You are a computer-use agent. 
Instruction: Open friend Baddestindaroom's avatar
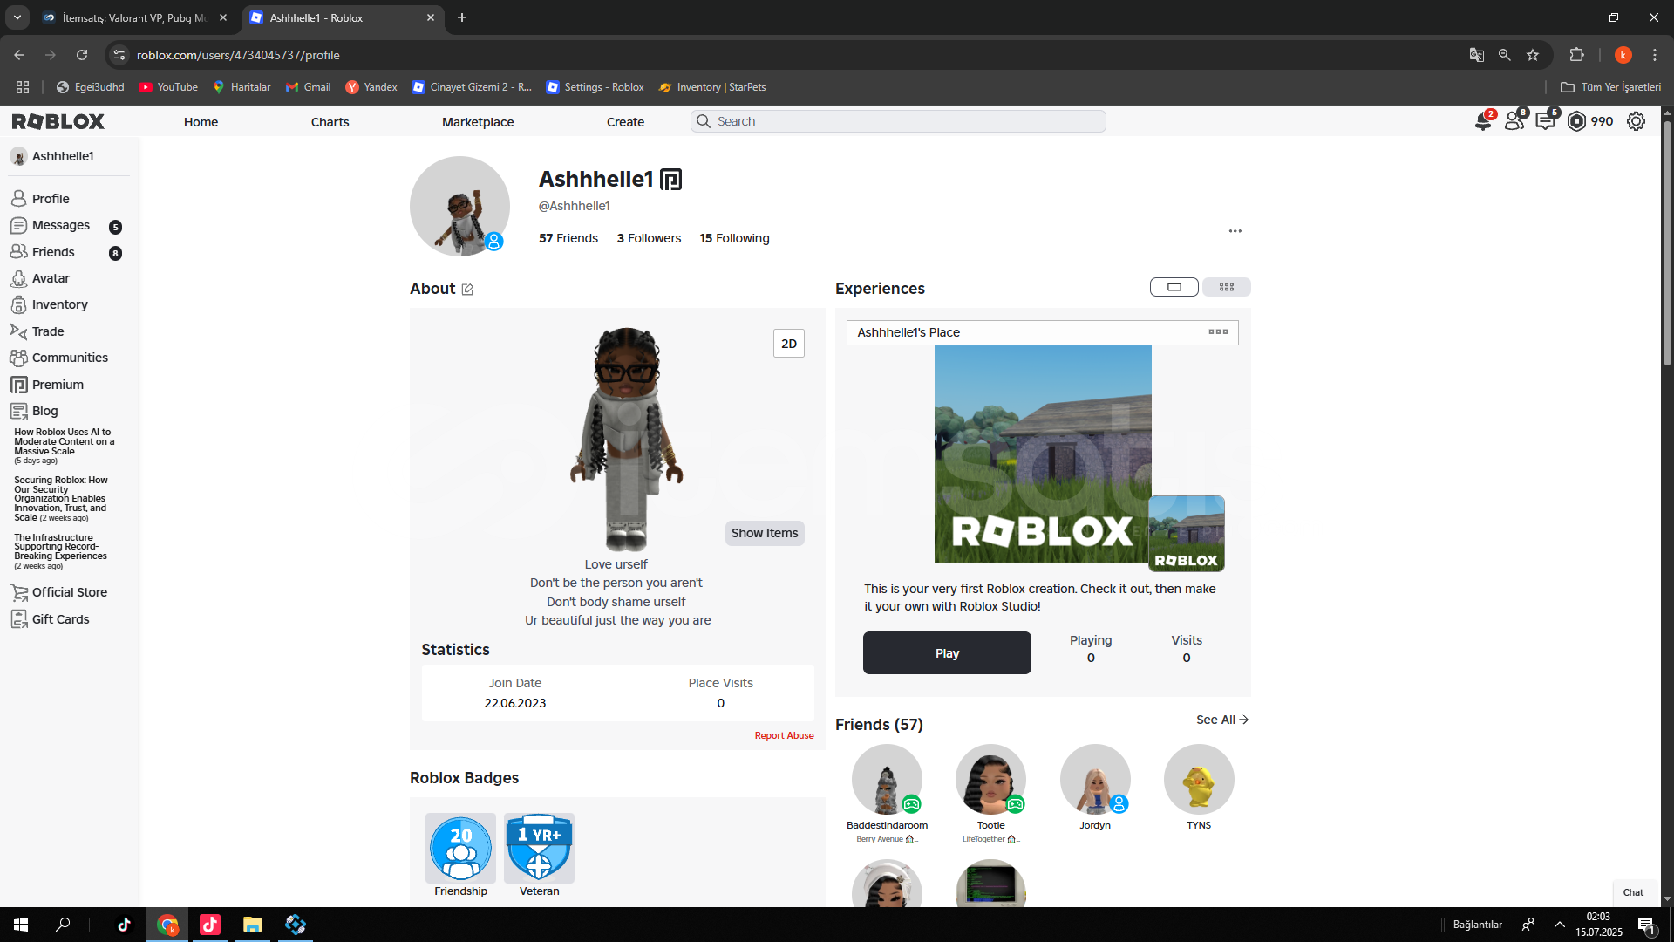pyautogui.click(x=887, y=780)
